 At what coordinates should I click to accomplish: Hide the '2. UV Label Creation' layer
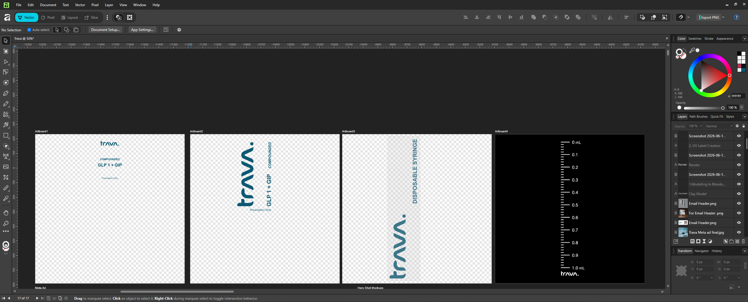739,146
